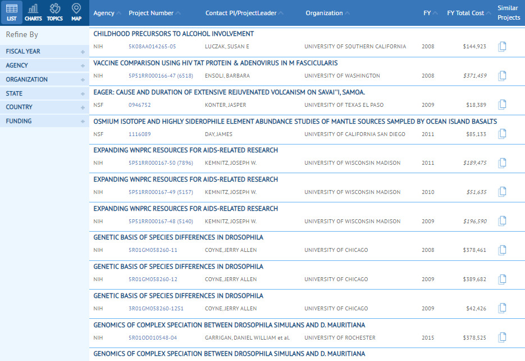
Task: Expand the State refine filter
Action: click(x=44, y=93)
